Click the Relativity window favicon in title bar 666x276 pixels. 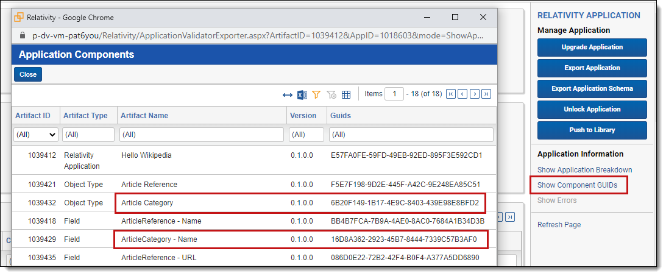pyautogui.click(x=19, y=18)
